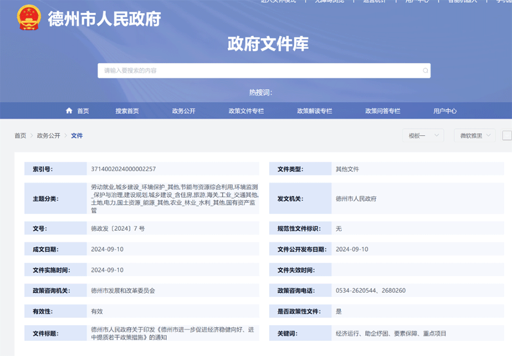This screenshot has height=356, width=512.
Task: Click the 德州市人民政府 site title
Action: click(104, 19)
